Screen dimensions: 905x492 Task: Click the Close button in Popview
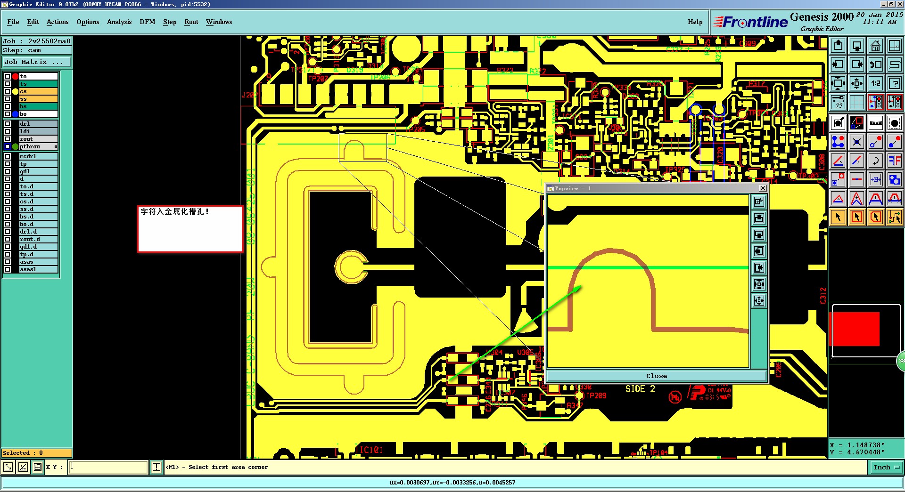click(656, 376)
